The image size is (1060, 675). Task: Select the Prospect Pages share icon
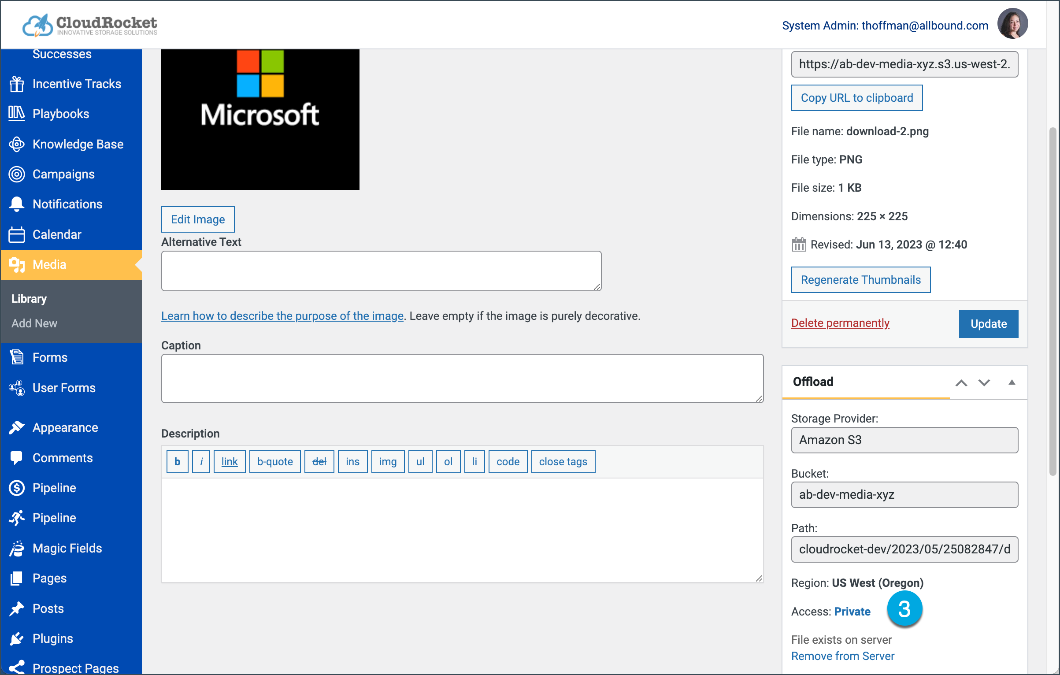tap(17, 668)
